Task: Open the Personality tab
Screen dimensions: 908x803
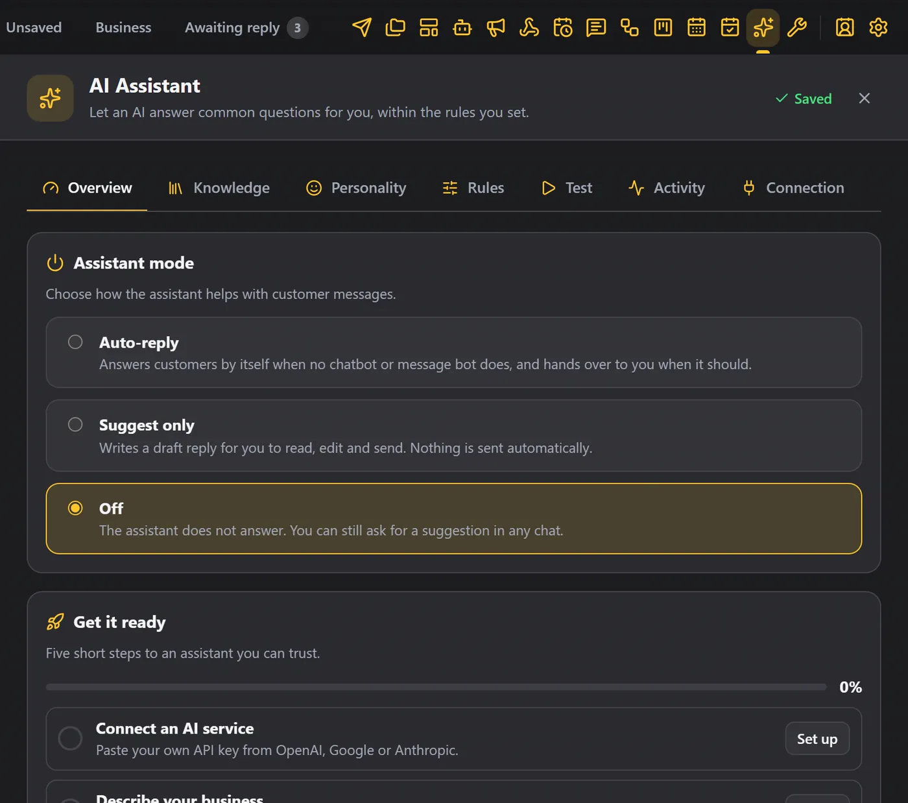Action: (x=356, y=188)
